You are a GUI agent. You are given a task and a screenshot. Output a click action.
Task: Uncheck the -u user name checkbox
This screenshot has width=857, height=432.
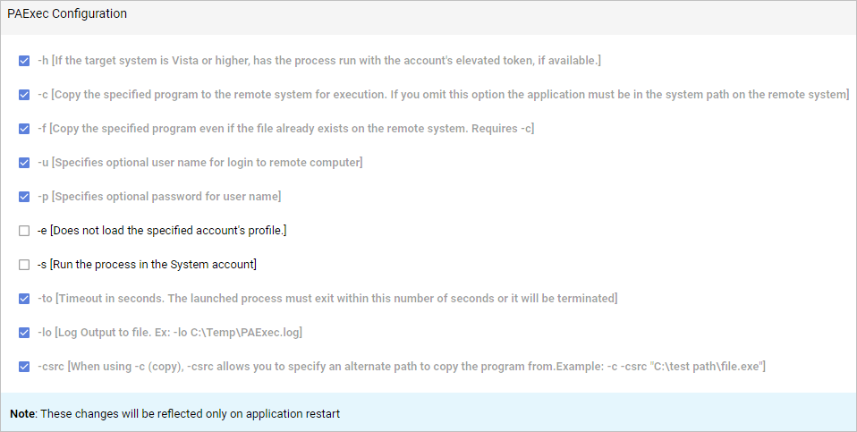[x=24, y=163]
